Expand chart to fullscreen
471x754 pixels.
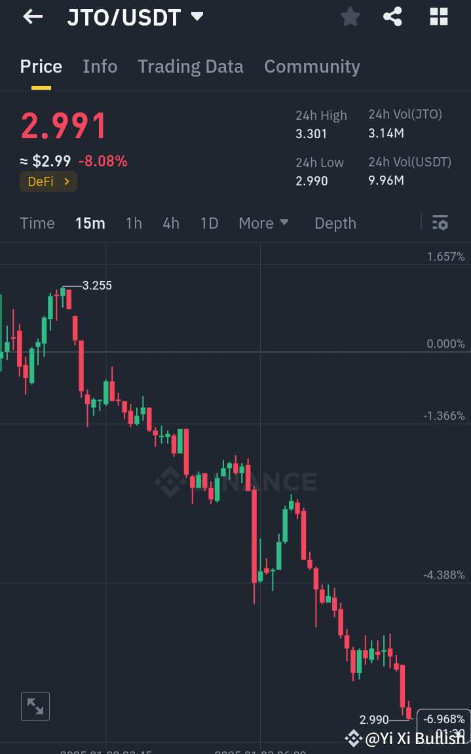click(x=35, y=706)
